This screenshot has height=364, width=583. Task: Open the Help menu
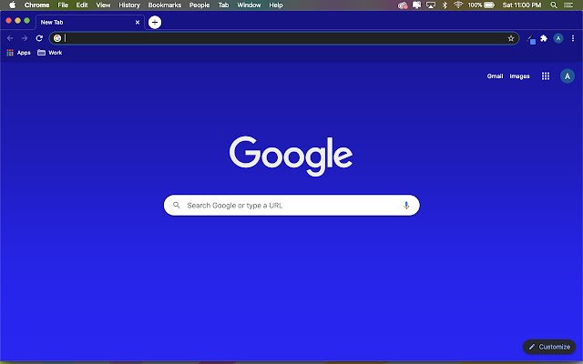tap(276, 5)
